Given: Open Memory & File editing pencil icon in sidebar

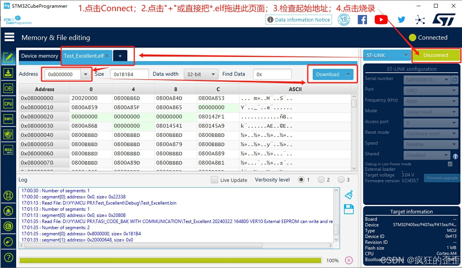Looking at the screenshot, I should pyautogui.click(x=8, y=58).
